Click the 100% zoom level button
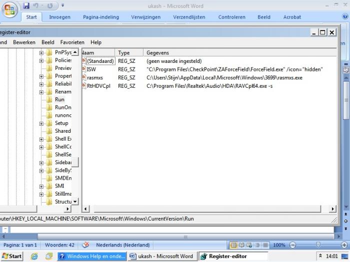The height and width of the screenshot is (262, 350). point(279,245)
